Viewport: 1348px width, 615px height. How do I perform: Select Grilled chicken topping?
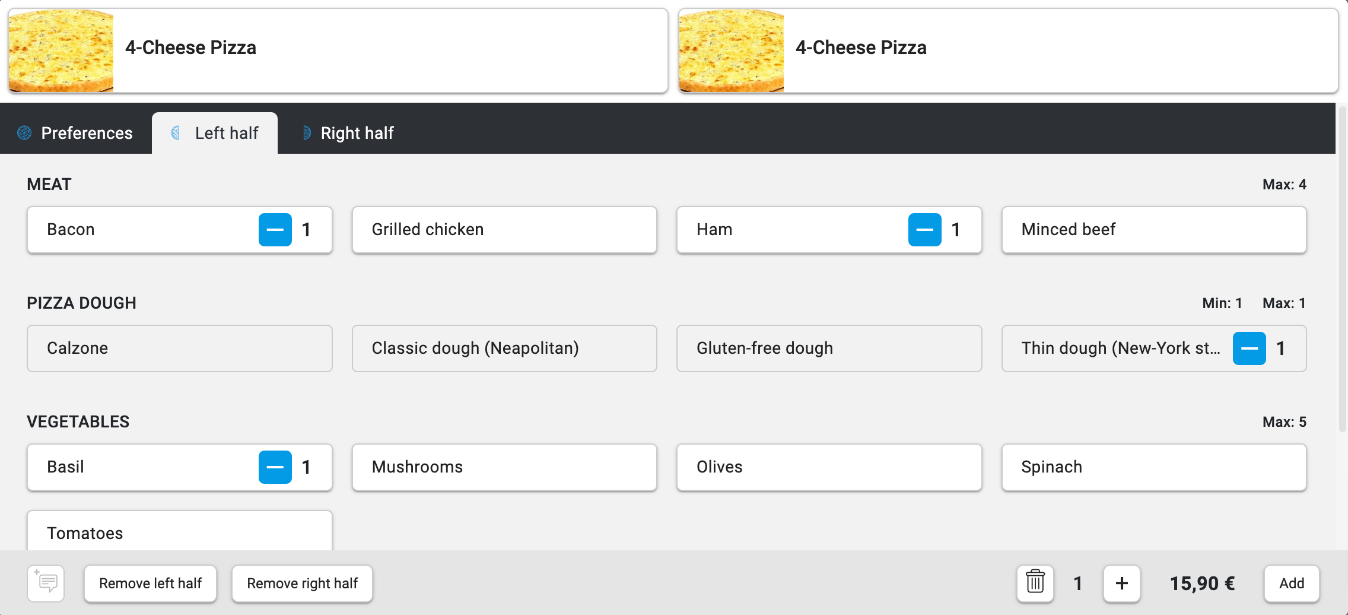click(x=504, y=230)
